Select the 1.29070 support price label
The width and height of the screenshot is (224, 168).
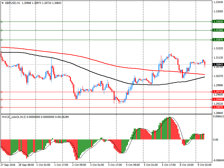[218, 107]
